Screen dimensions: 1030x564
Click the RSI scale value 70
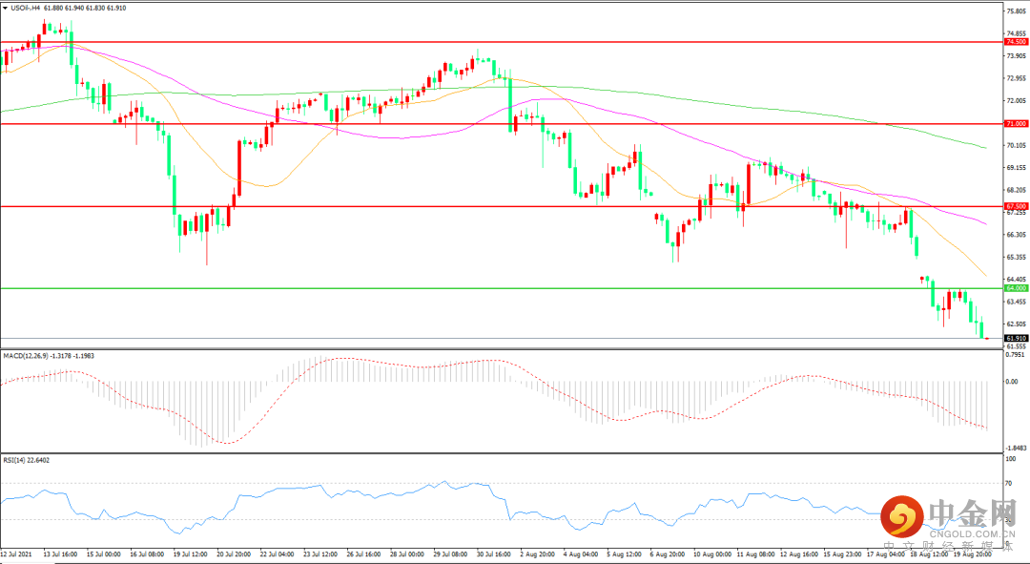[x=1009, y=483]
